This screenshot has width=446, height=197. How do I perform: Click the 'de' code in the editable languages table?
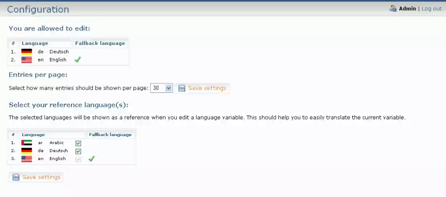[x=41, y=52]
